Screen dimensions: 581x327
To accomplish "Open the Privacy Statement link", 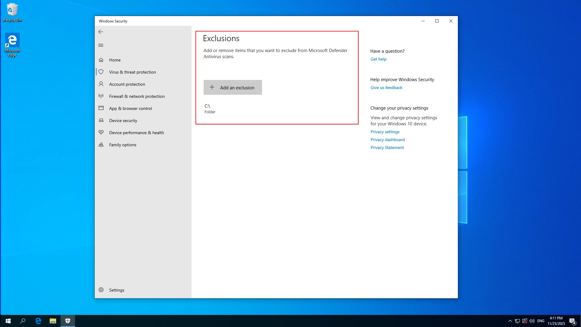I will (x=387, y=147).
